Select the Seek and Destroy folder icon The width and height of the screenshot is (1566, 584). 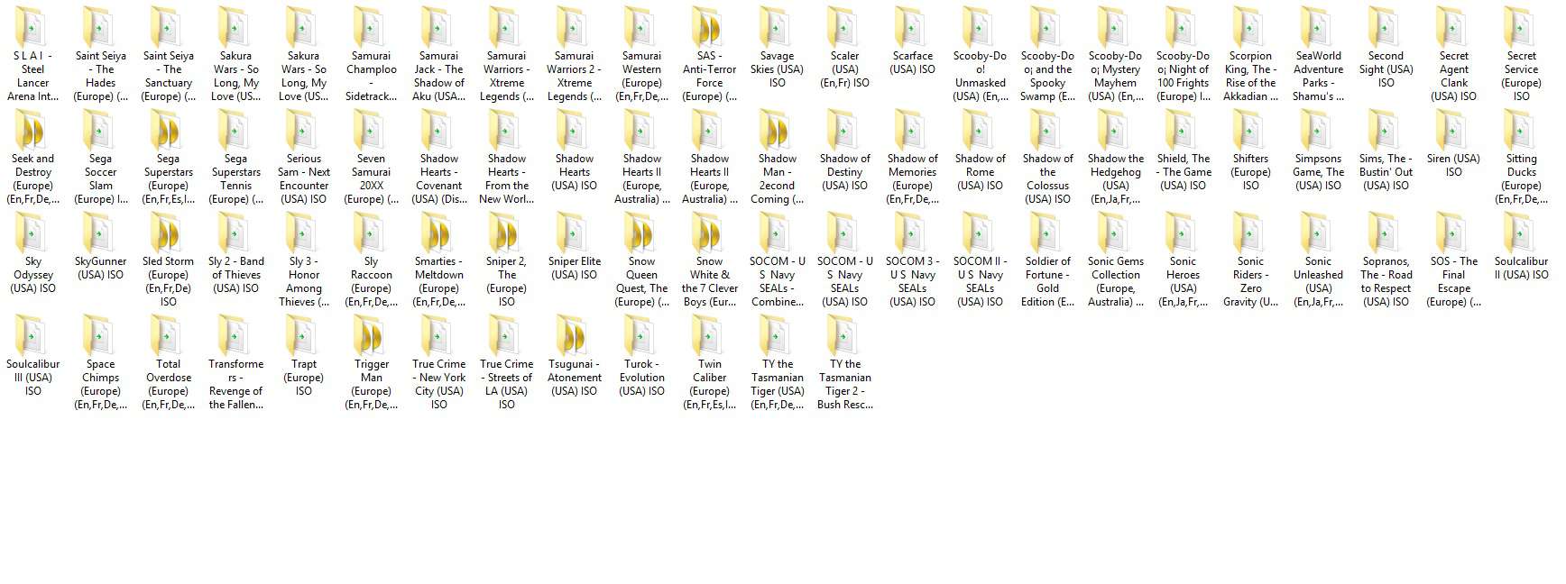32,129
